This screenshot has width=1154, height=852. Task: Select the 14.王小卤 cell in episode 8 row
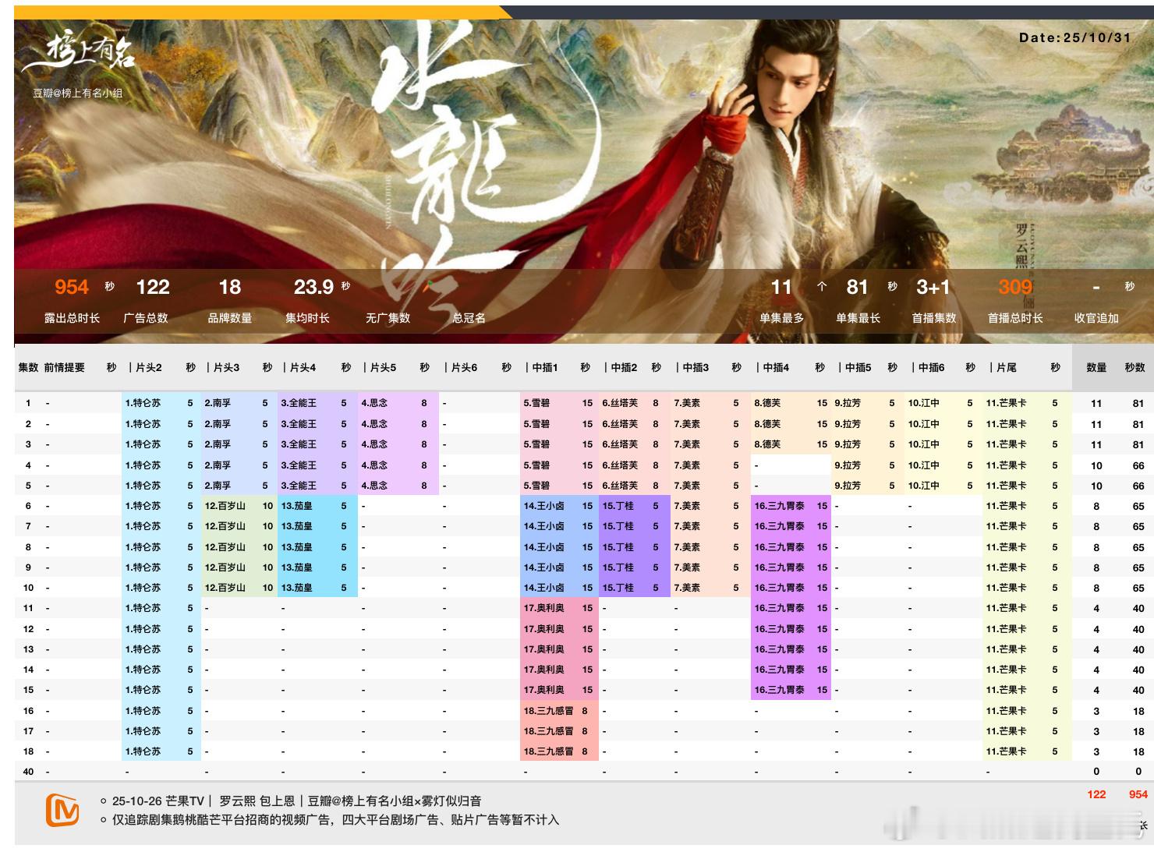pos(544,547)
